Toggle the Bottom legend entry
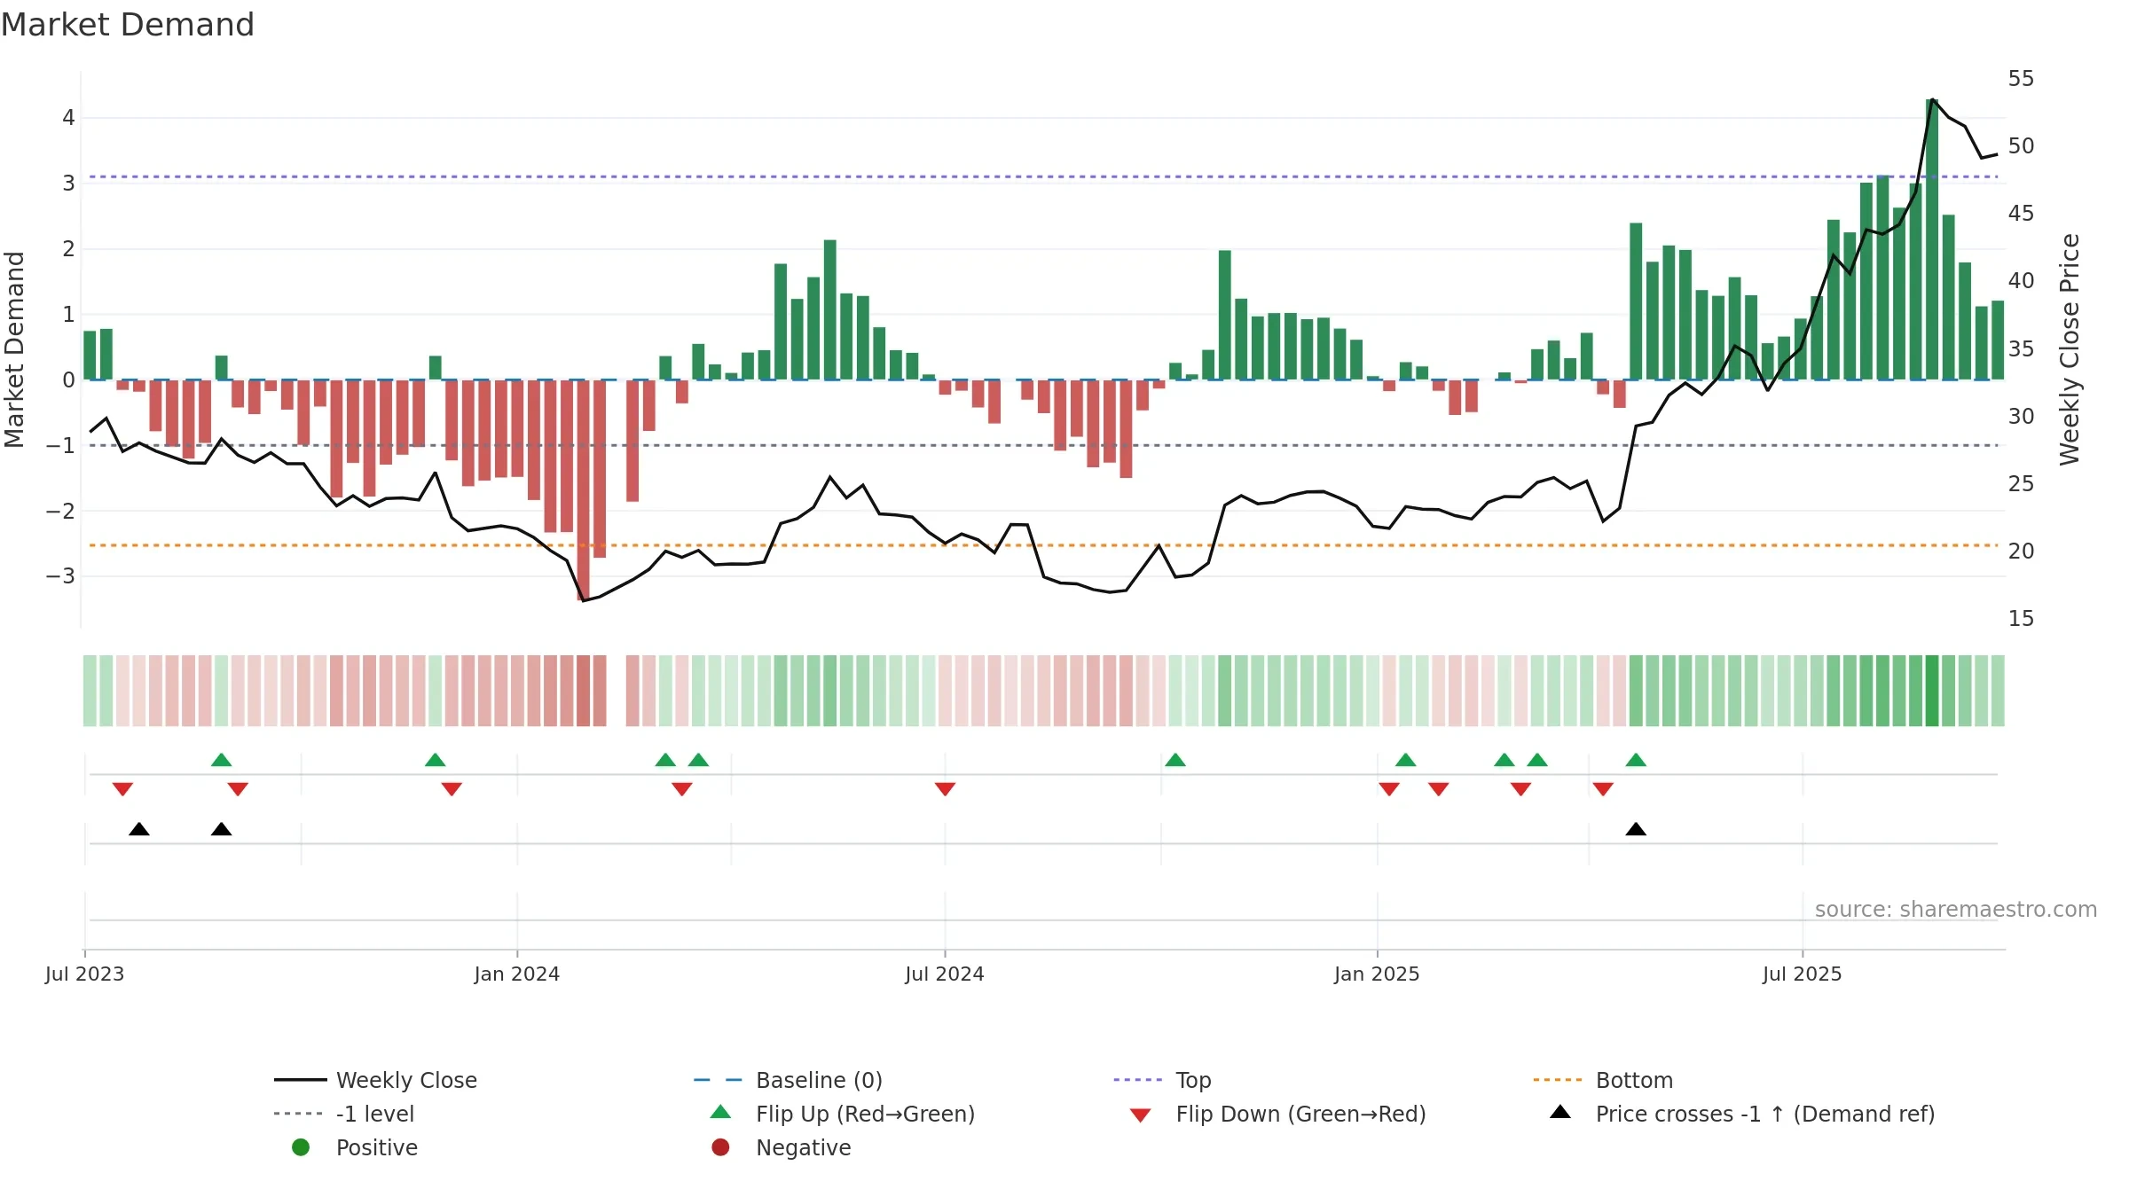The image size is (2129, 1197). pyautogui.click(x=1602, y=1080)
